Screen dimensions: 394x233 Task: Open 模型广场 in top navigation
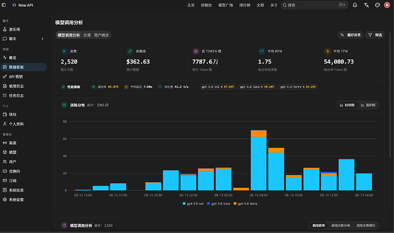(x=226, y=5)
